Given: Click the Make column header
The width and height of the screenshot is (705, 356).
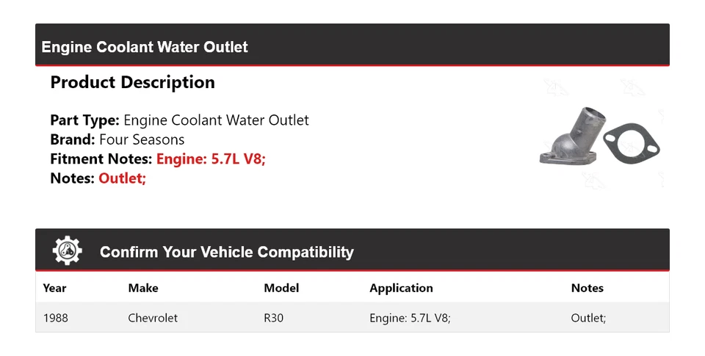Looking at the screenshot, I should tap(143, 288).
